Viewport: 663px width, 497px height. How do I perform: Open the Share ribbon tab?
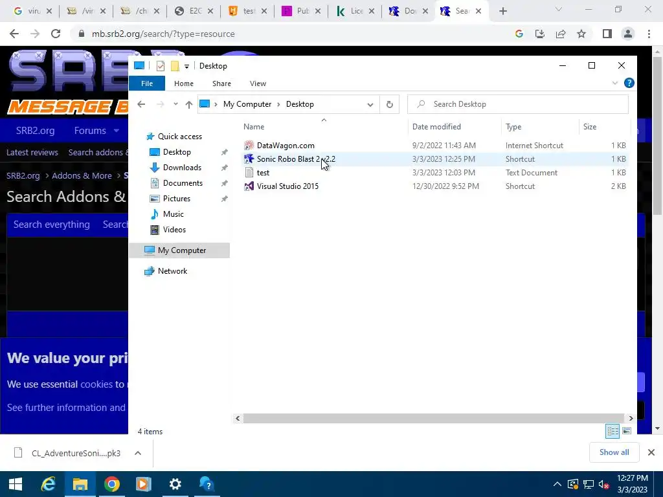[221, 83]
